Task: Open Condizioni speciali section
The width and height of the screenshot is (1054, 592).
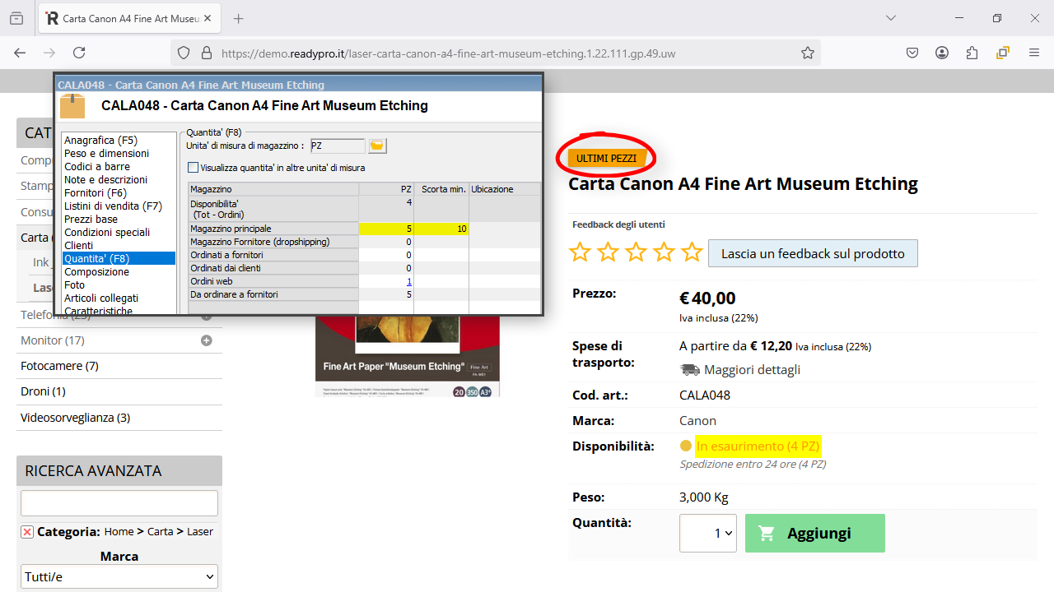Action: (x=107, y=233)
